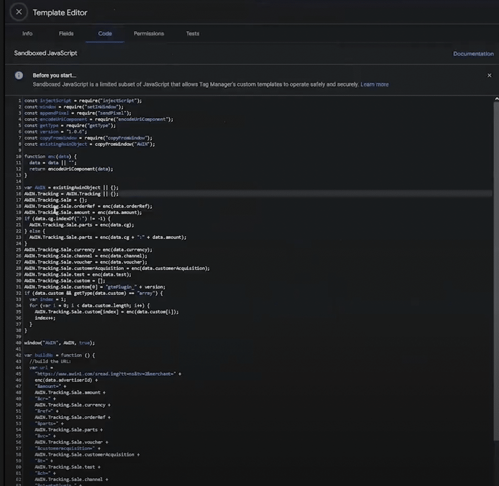Open the Tests tab
Image resolution: width=499 pixels, height=486 pixels.
[193, 33]
